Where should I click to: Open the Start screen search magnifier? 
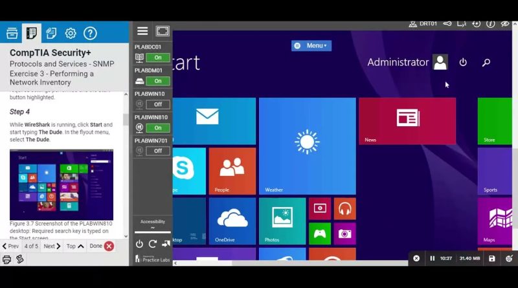click(486, 62)
